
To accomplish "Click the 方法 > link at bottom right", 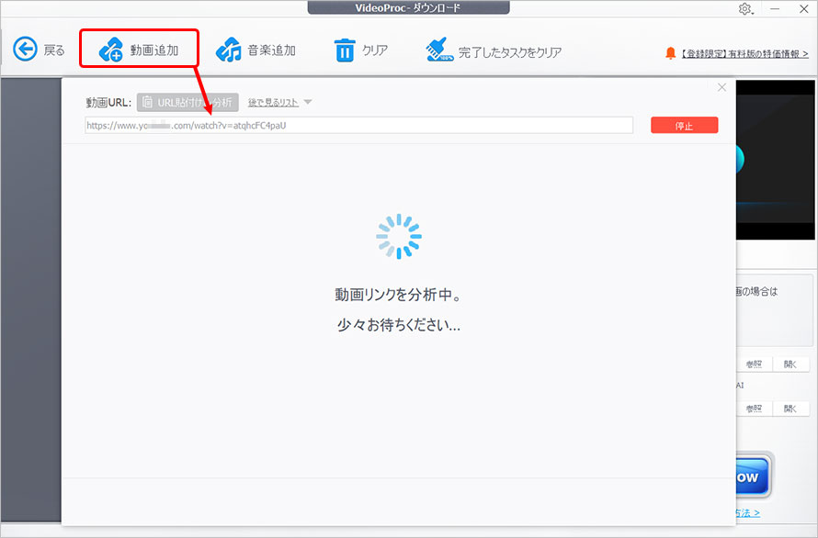I will [x=749, y=513].
